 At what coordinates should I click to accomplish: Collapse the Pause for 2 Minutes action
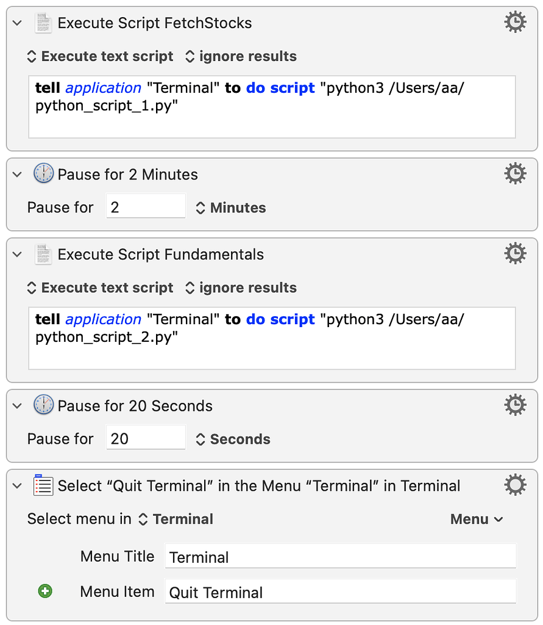17,174
